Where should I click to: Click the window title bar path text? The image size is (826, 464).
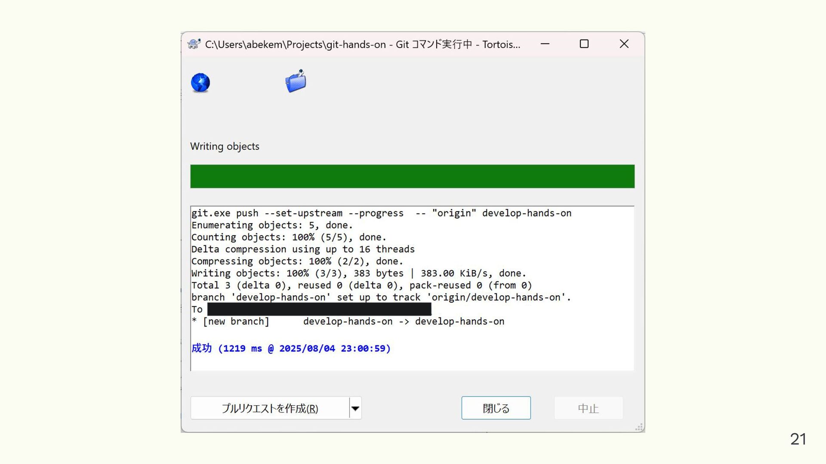tap(363, 44)
